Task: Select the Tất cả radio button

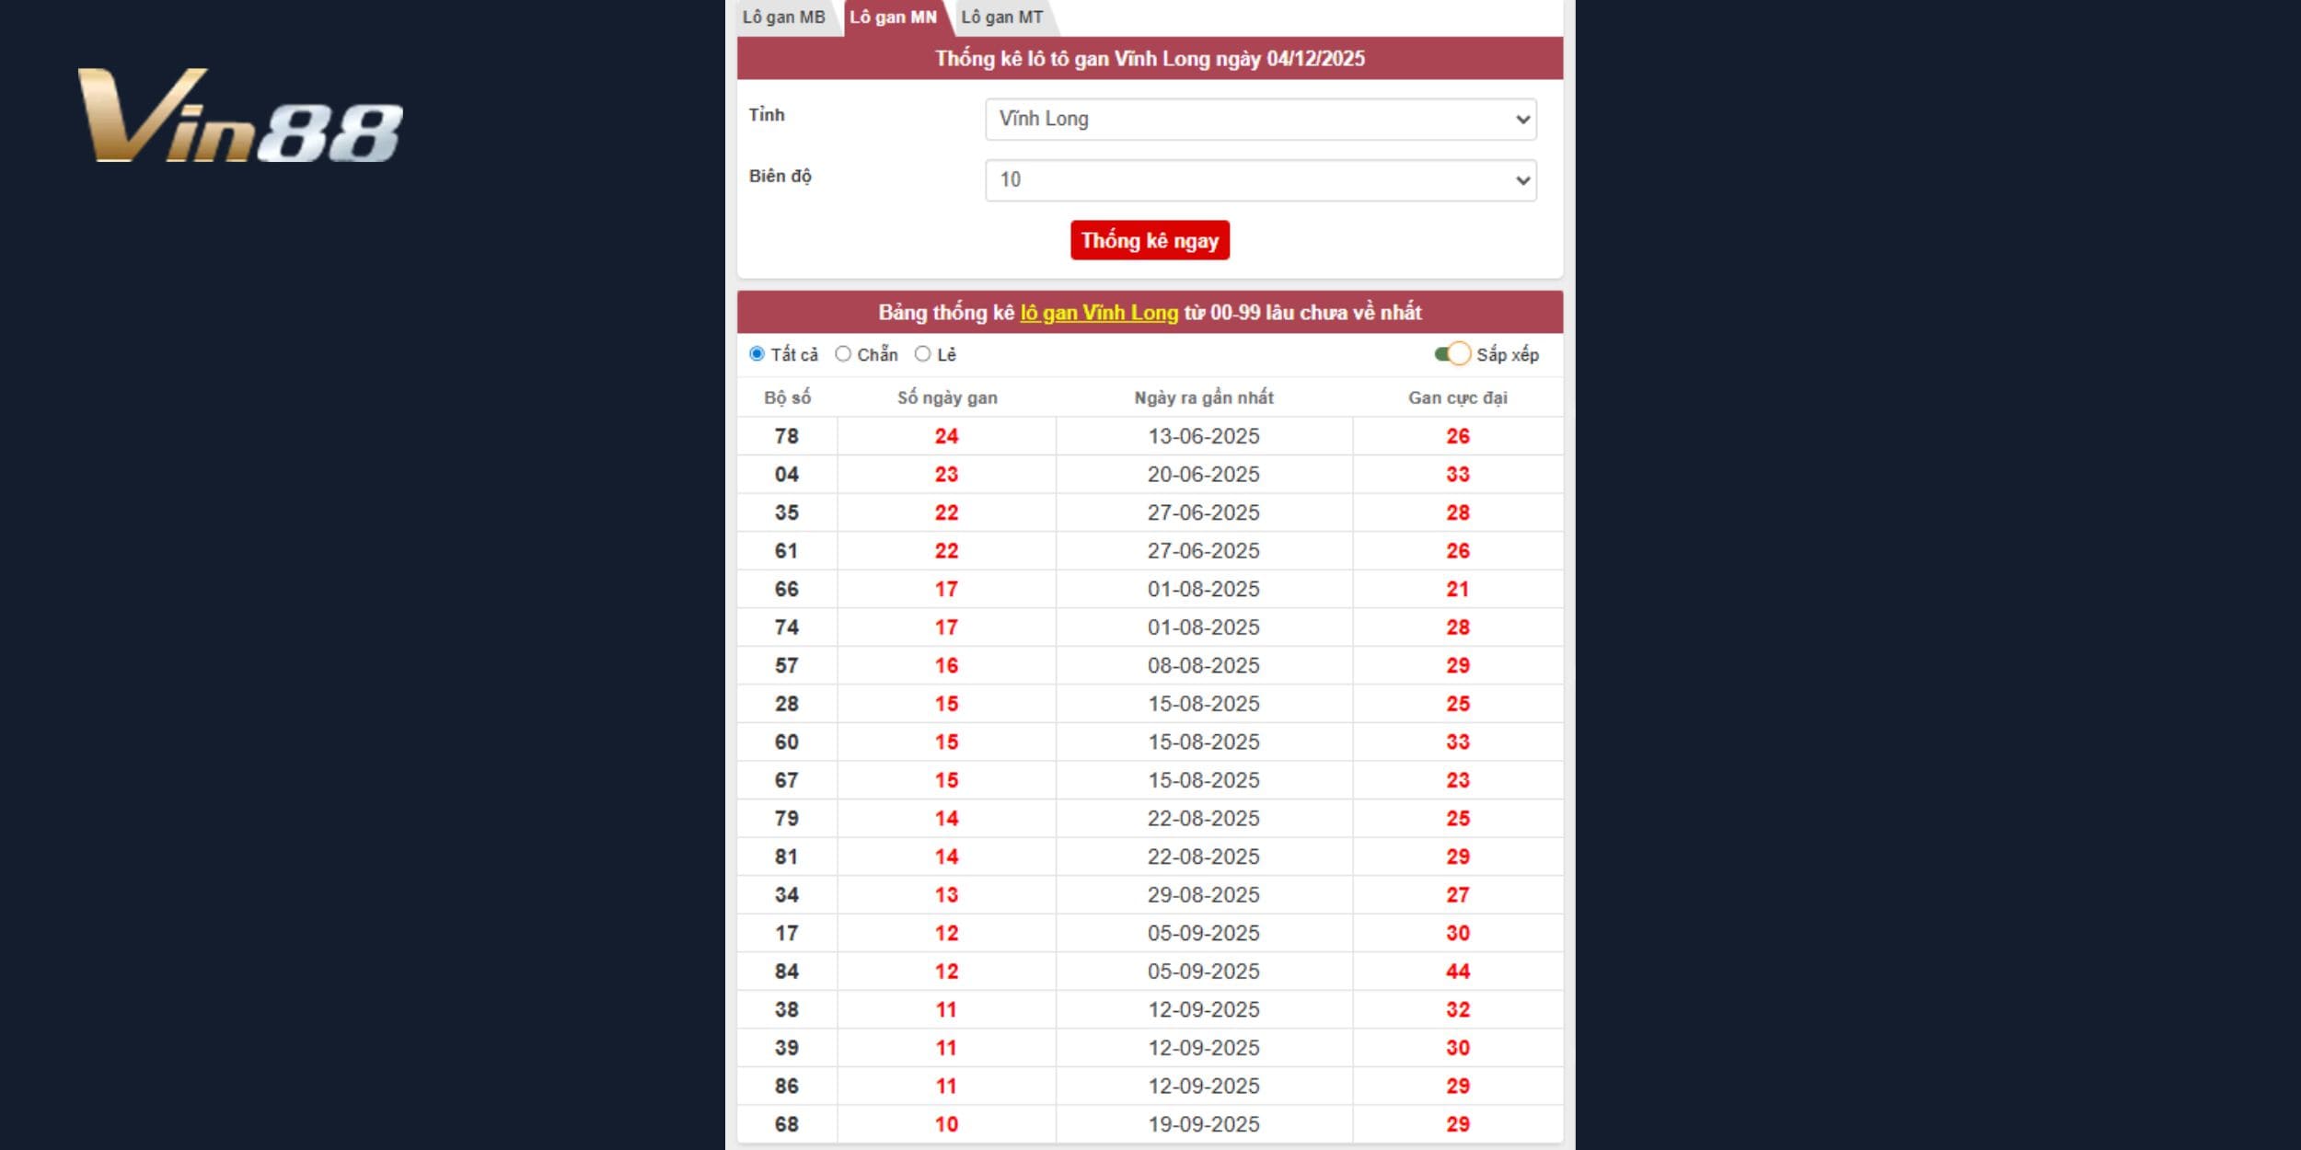Action: 757,353
